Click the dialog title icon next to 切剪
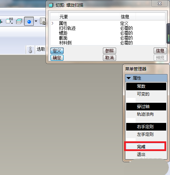Screen dimensions: 170x175 coord(51,5)
